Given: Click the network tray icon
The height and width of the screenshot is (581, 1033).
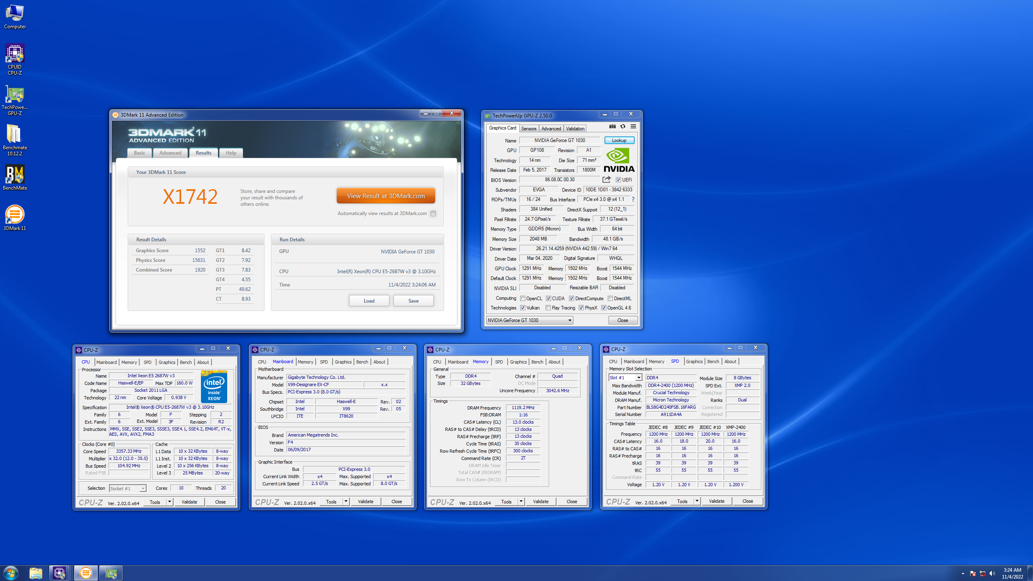Looking at the screenshot, I should pos(983,573).
